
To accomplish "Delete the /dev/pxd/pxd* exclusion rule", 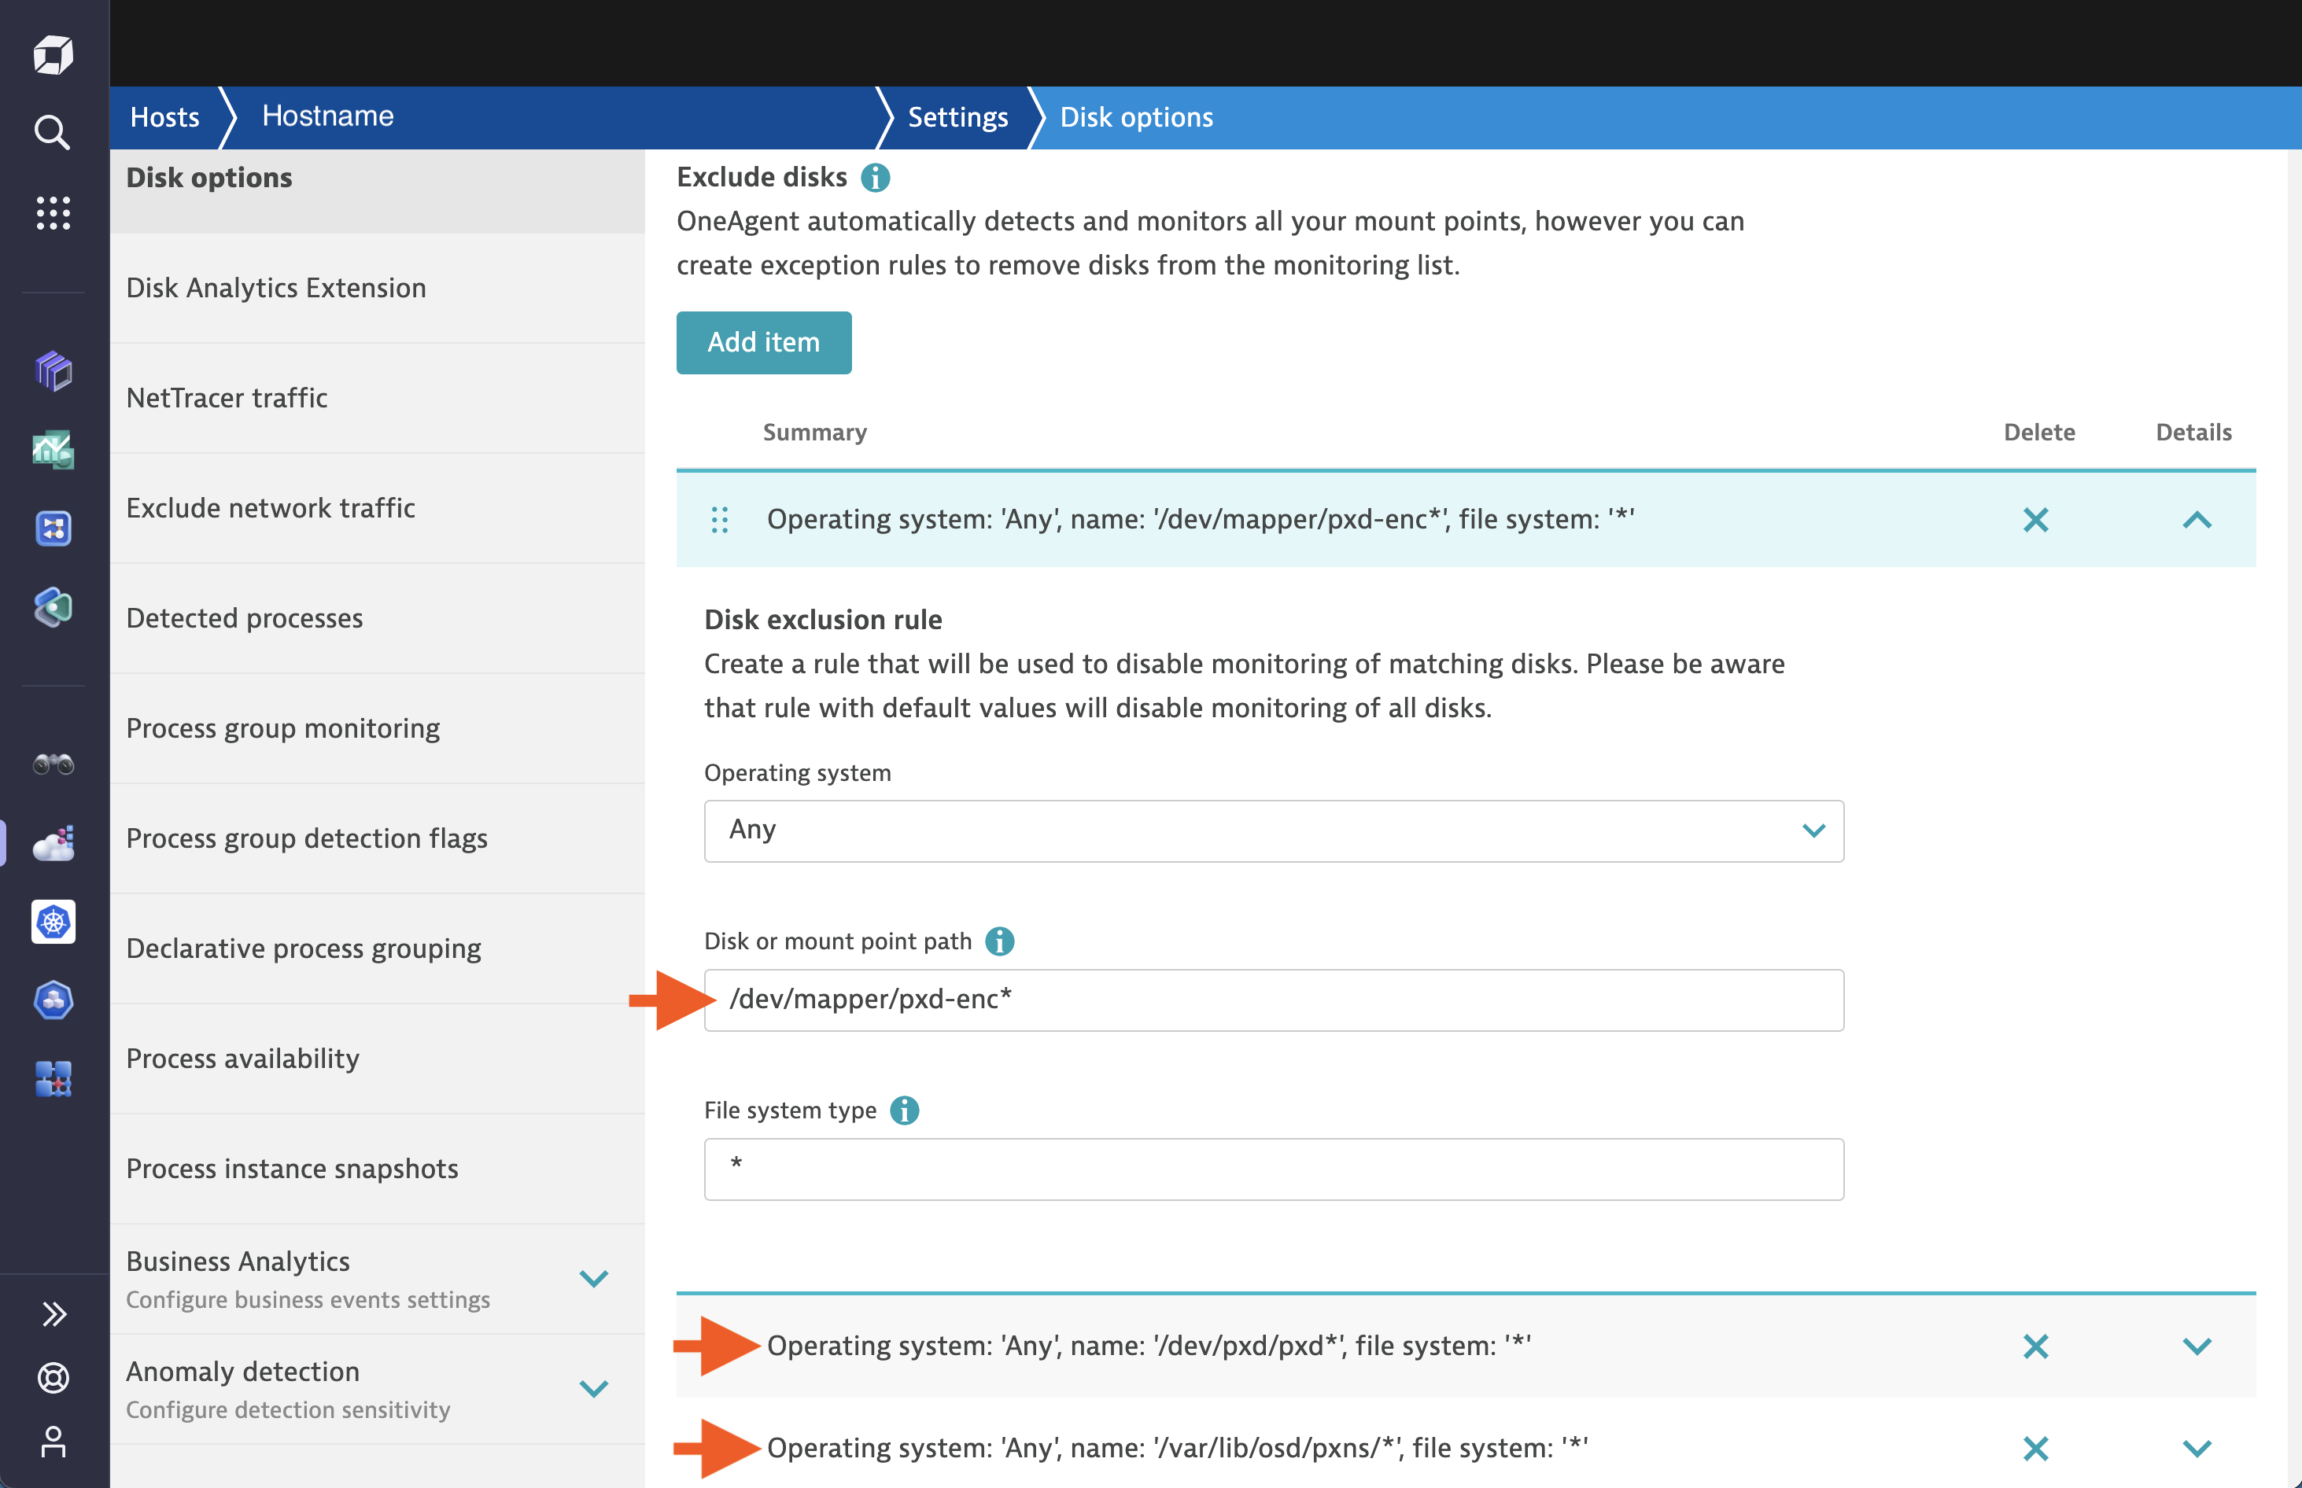I will [2035, 1346].
